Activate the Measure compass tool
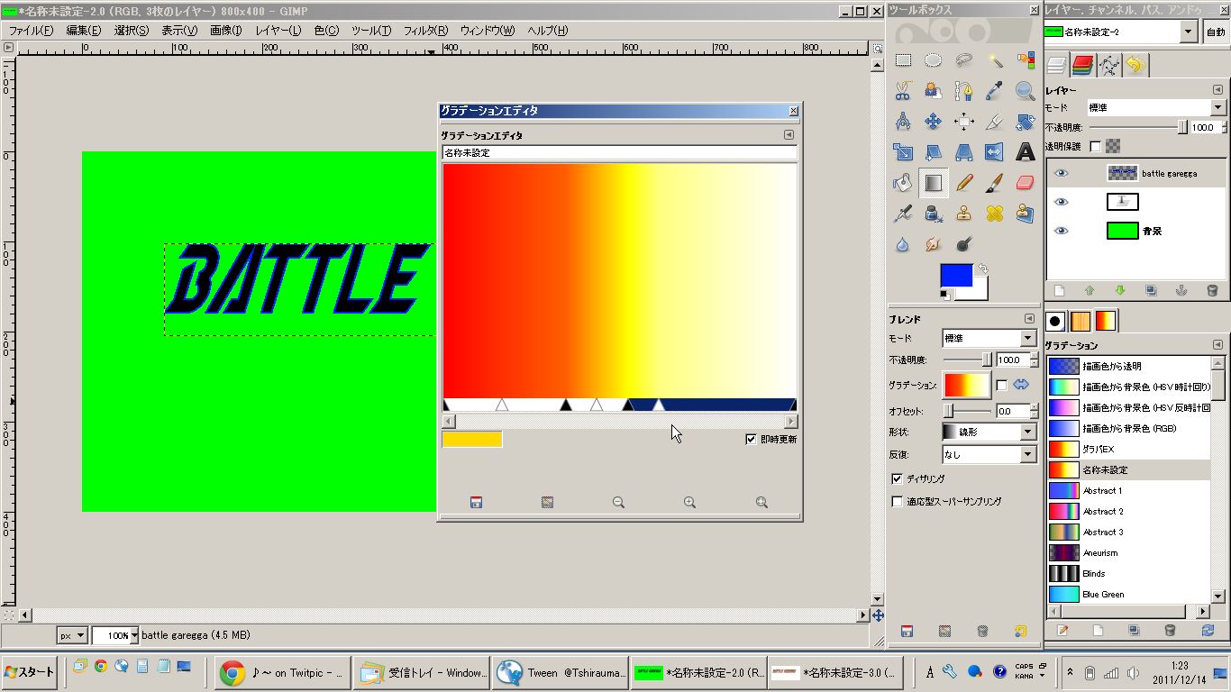The image size is (1231, 692). tap(903, 122)
